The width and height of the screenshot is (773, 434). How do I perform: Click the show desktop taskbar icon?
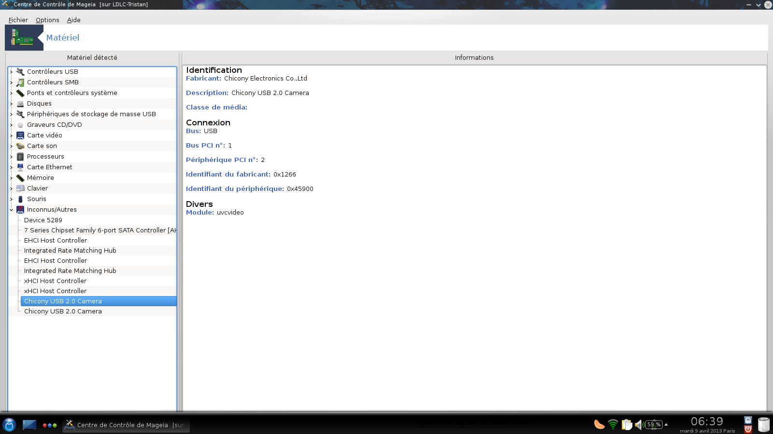tap(29, 425)
